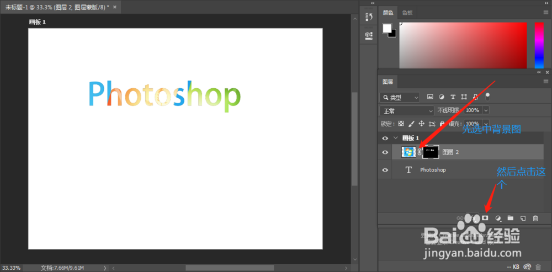The image size is (552, 272).
Task: Collapse the Layers panel with double arrows
Action: pos(539,72)
